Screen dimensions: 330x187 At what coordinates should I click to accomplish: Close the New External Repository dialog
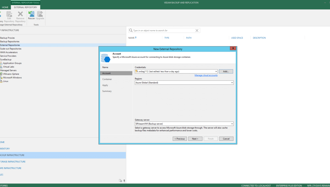(x=233, y=49)
